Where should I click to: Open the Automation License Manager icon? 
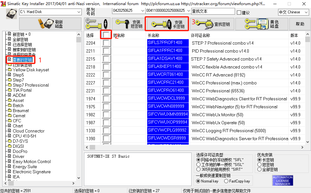click(x=283, y=180)
